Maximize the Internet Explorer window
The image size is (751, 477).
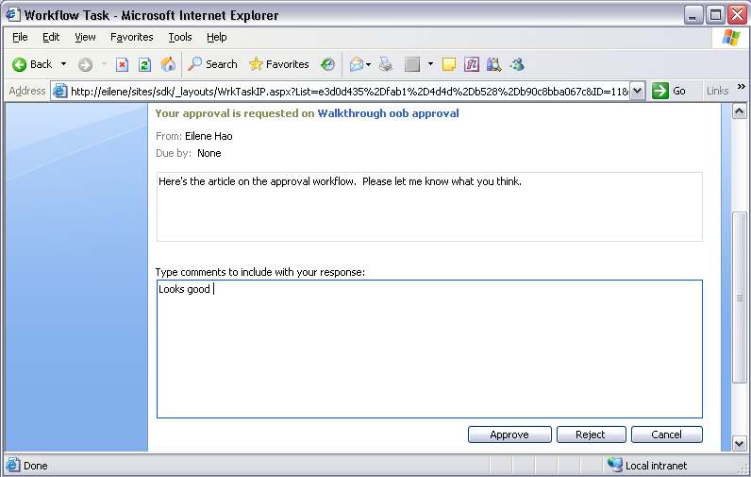tap(715, 15)
